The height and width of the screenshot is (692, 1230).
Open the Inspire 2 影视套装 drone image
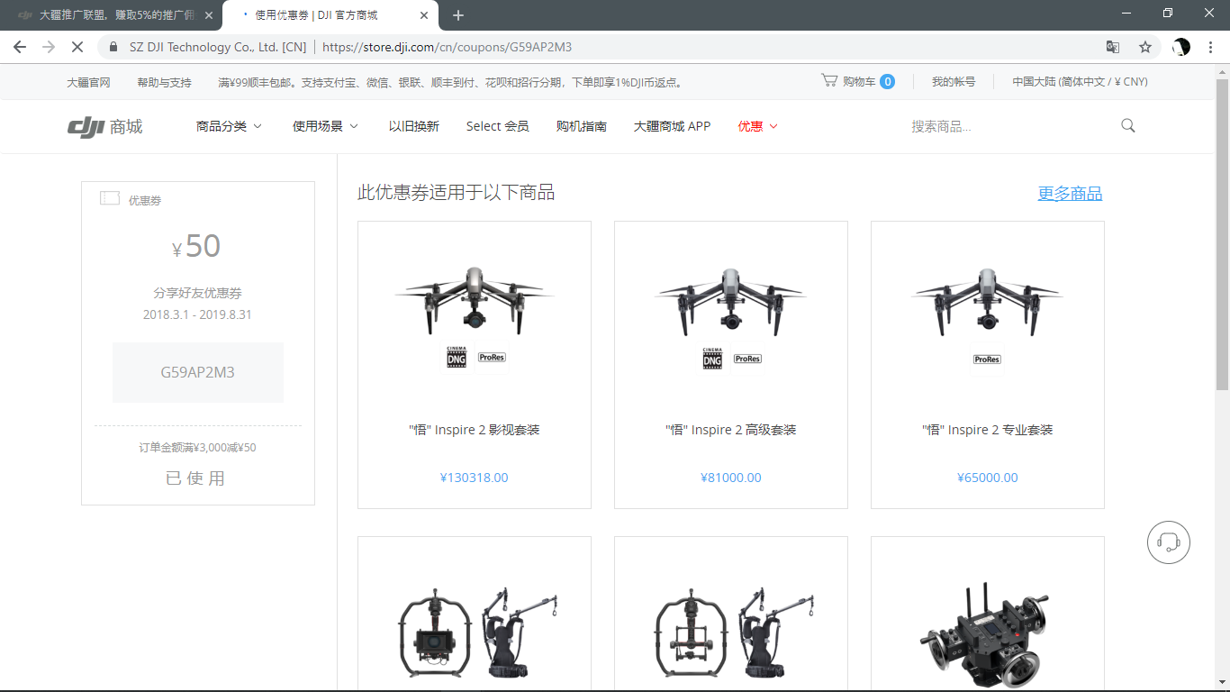pyautogui.click(x=475, y=316)
